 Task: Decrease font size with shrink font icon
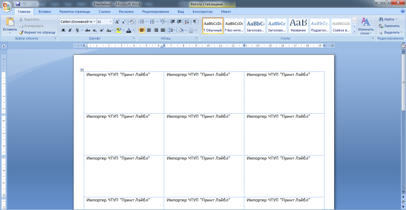tap(124, 22)
